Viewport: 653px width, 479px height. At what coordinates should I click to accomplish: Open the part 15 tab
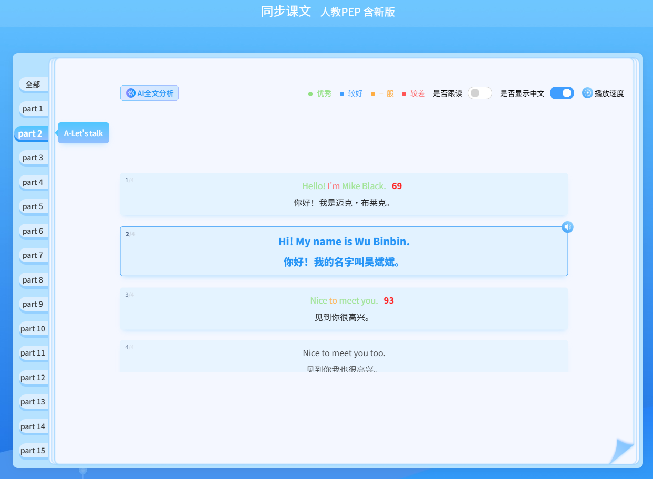(33, 451)
